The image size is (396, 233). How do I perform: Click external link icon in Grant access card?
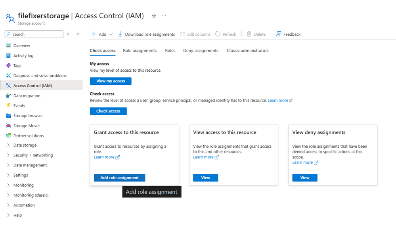(117, 157)
